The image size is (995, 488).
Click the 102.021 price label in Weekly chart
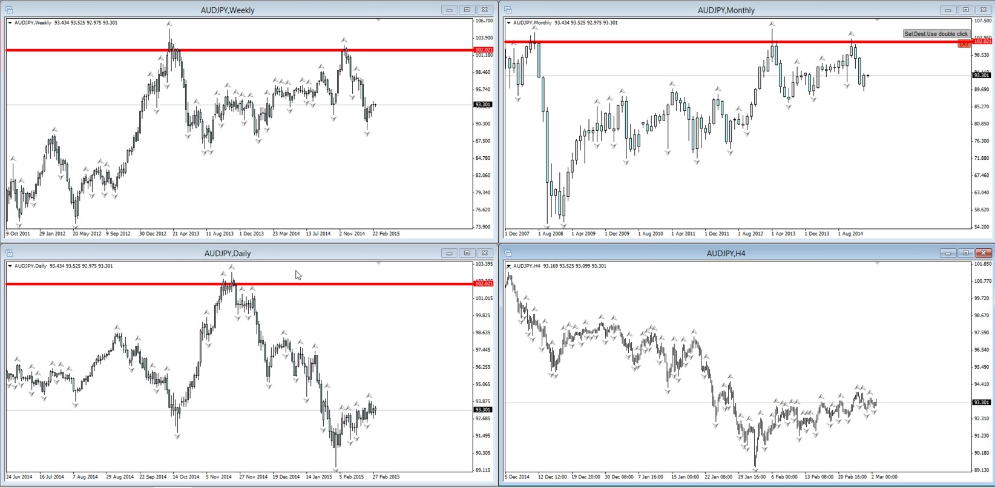[484, 50]
